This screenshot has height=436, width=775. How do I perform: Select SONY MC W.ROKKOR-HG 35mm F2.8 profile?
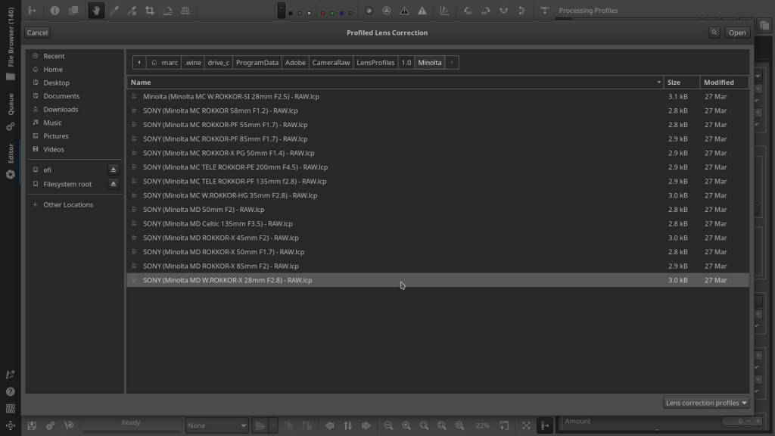pyautogui.click(x=438, y=195)
